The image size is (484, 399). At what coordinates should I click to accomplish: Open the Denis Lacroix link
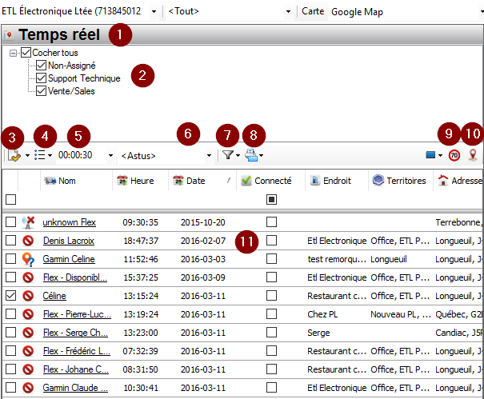point(68,241)
